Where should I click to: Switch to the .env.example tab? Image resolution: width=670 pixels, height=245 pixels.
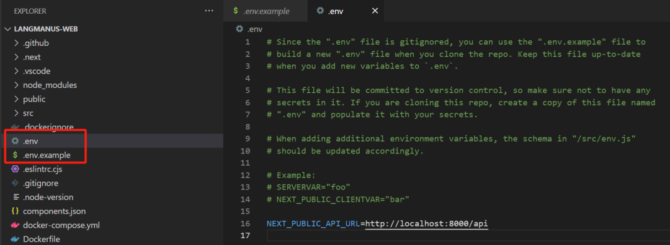(x=266, y=11)
